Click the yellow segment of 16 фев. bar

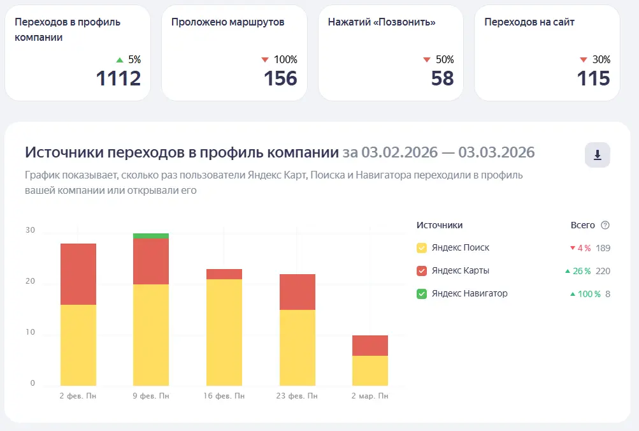click(x=224, y=332)
